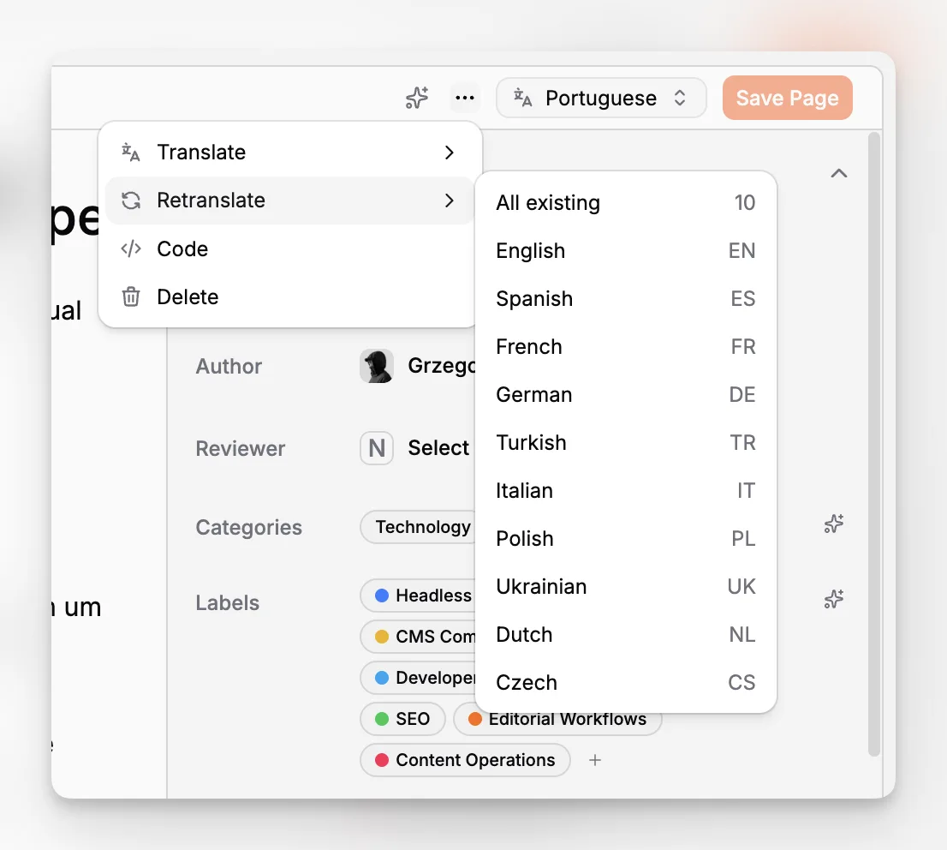This screenshot has width=947, height=850.
Task: Click the AI sparkle icon in top toolbar
Action: tap(417, 98)
